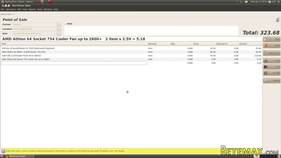Screen dimensions: 281x158
Task: Click the show desktop icon in bottom panel
Action: (2, 156)
